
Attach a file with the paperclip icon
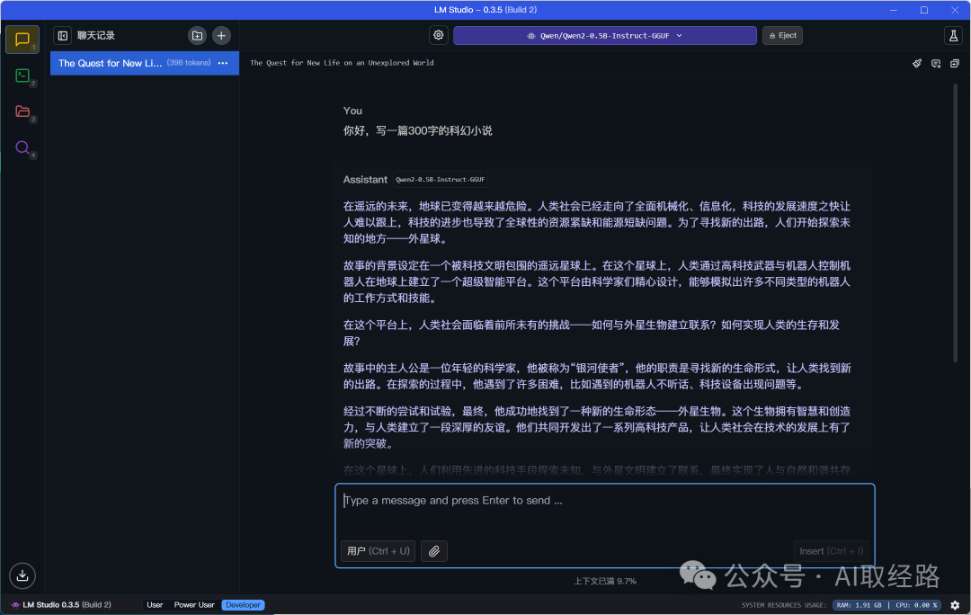pyautogui.click(x=434, y=550)
